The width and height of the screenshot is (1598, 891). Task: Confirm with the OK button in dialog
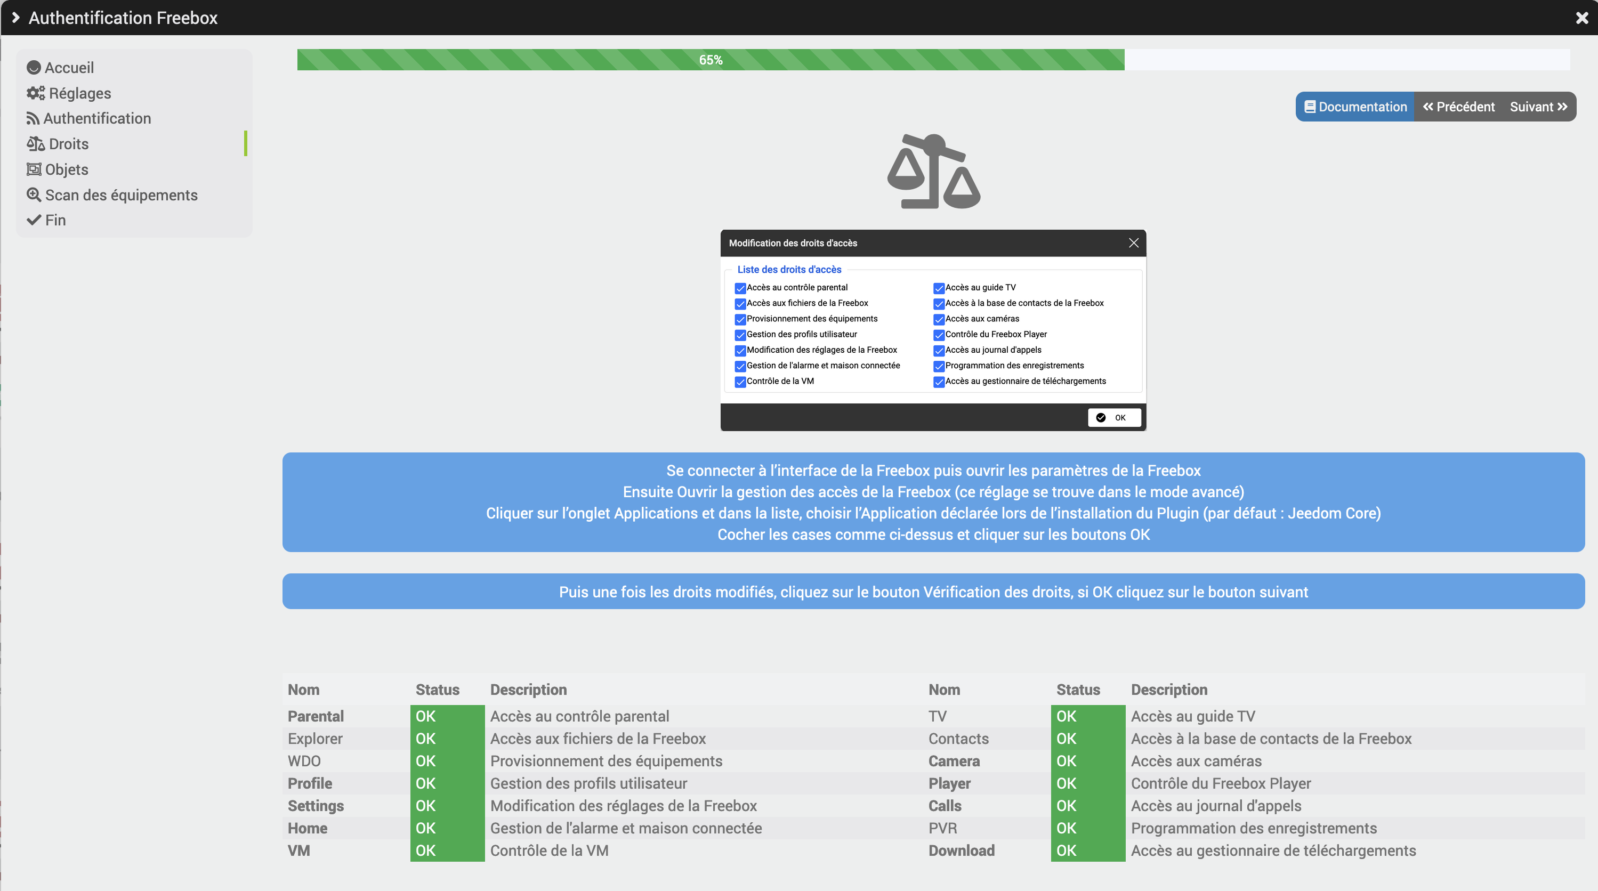coord(1114,417)
